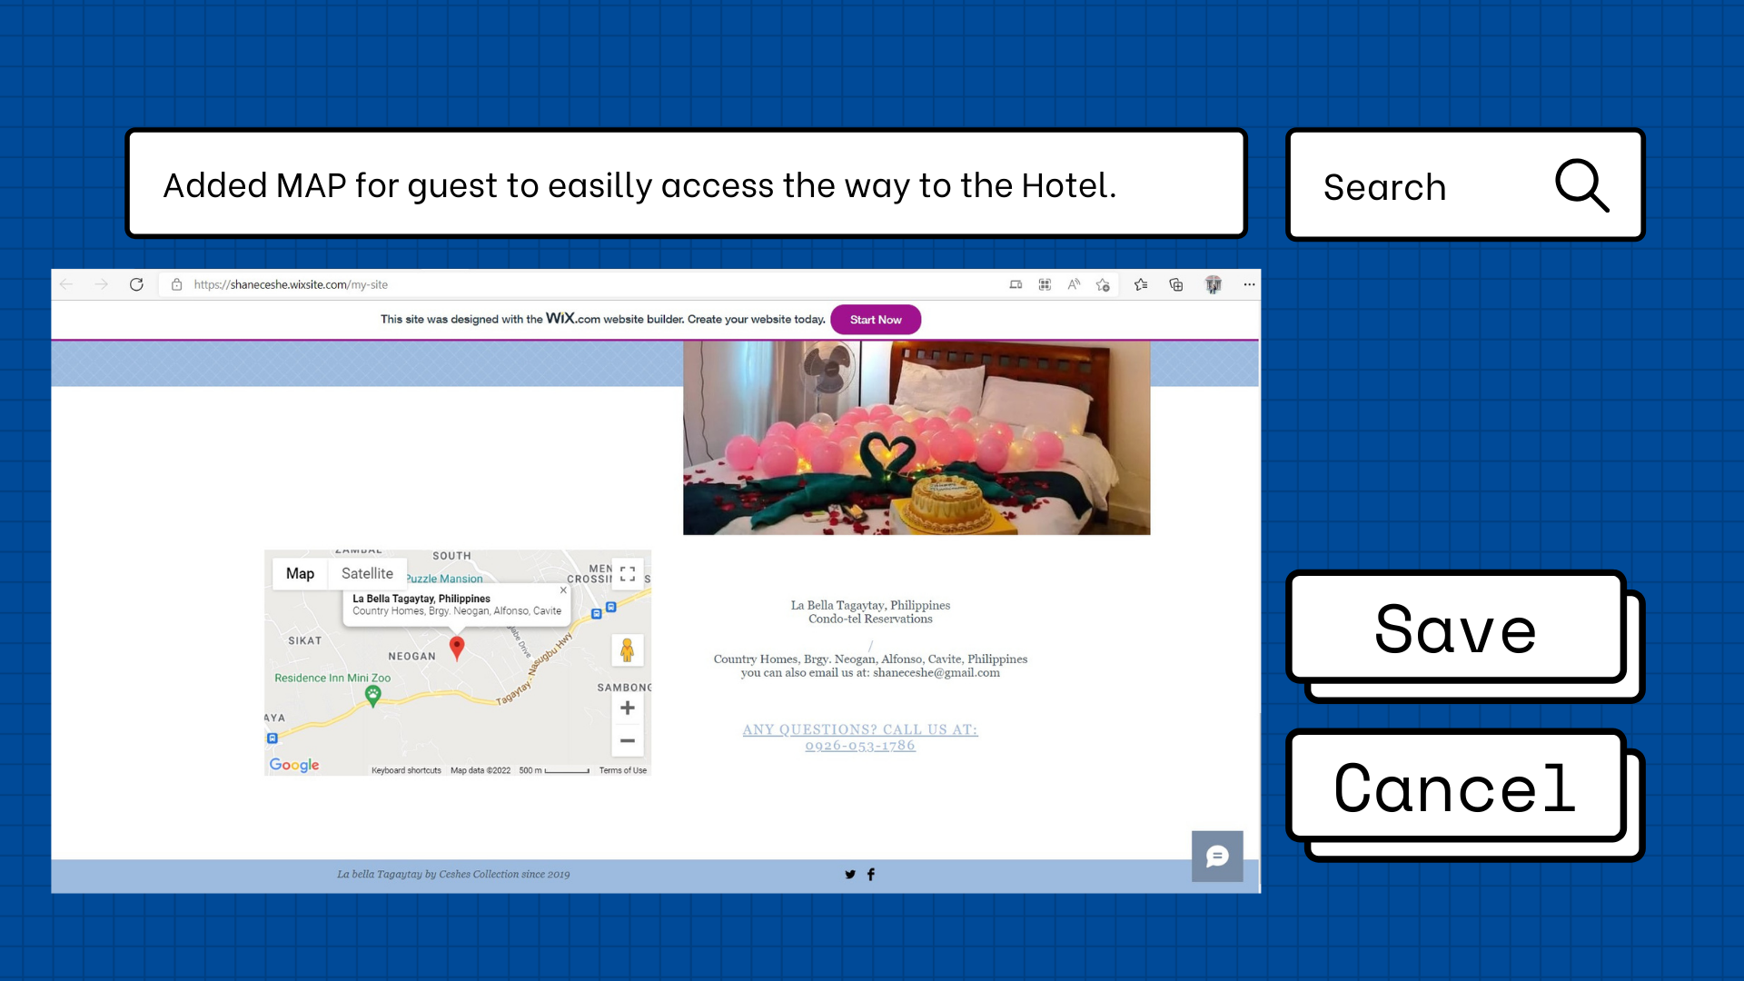Click the Search input box

point(1426,186)
